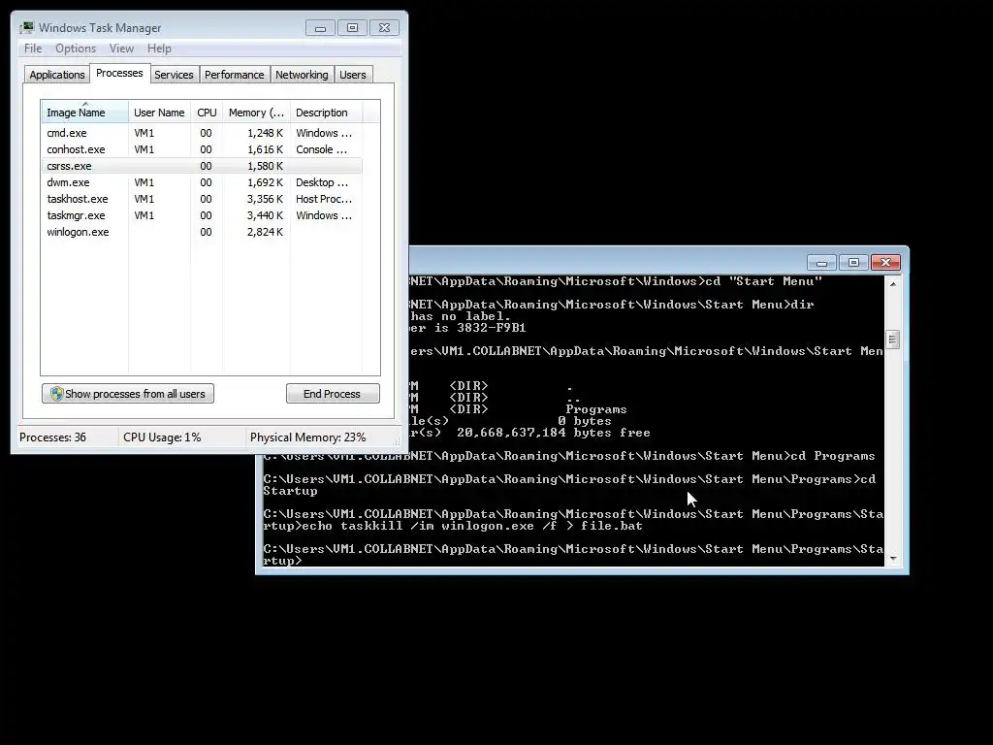Click CPU Usage: 1% in status bar

coord(162,437)
